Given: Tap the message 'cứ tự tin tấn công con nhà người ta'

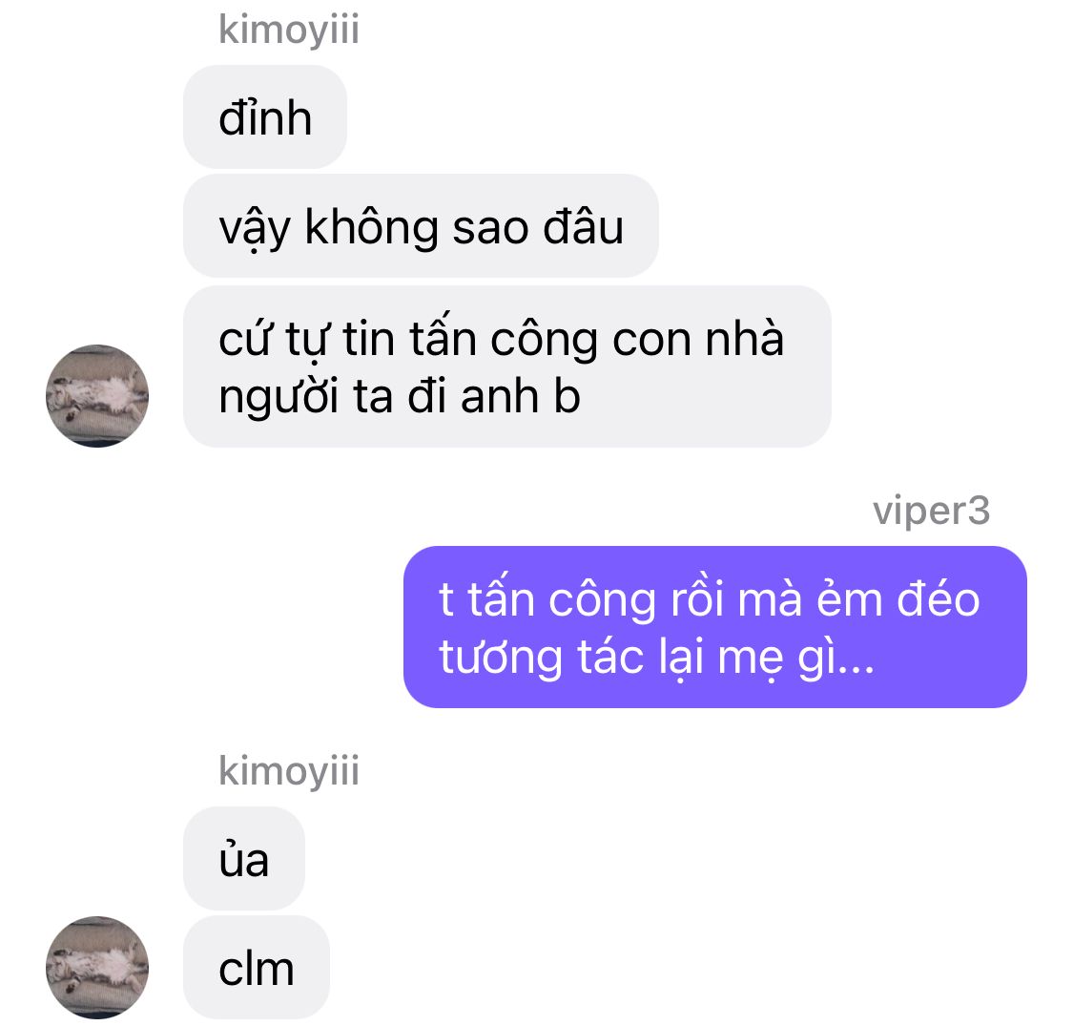Looking at the screenshot, I should [507, 367].
